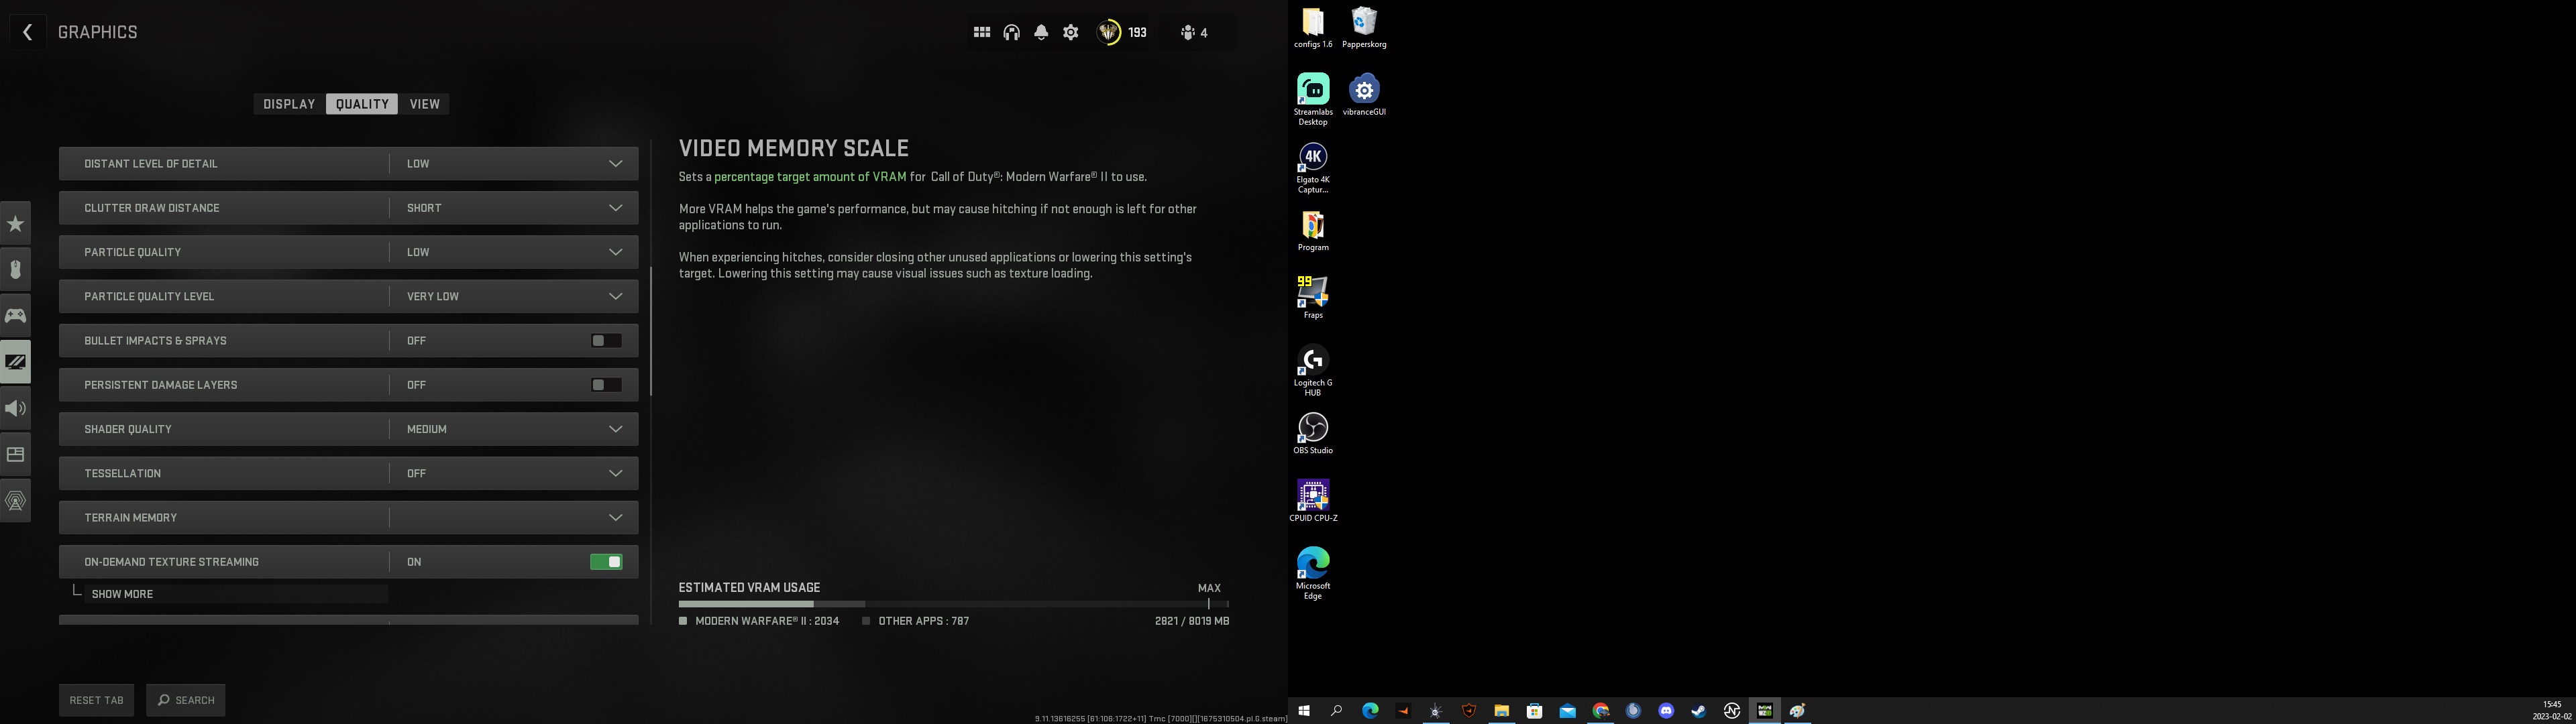Select the Logitech G HUB desktop shortcut

(x=1313, y=370)
